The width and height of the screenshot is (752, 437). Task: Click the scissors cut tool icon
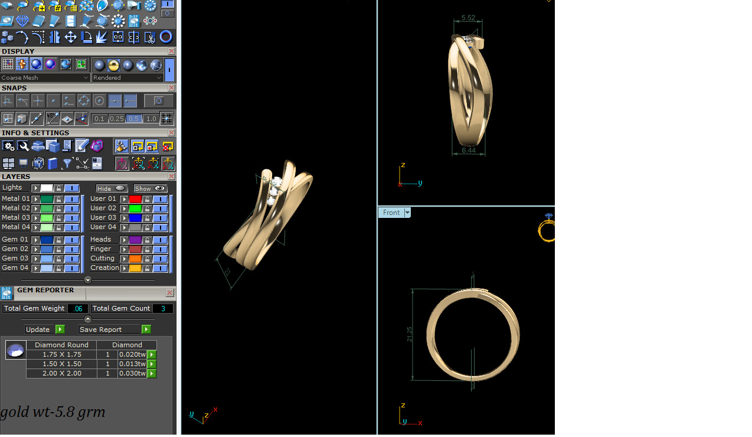(x=150, y=37)
